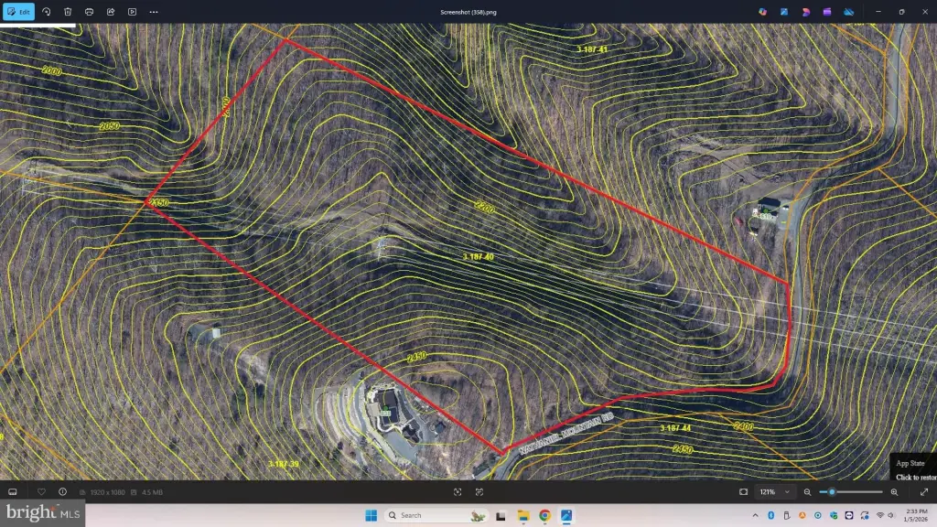The image size is (937, 527).
Task: Print the image using the printer icon
Action: [x=89, y=12]
